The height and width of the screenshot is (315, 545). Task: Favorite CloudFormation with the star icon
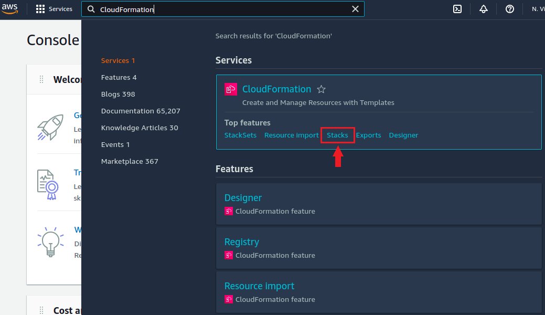pos(321,89)
